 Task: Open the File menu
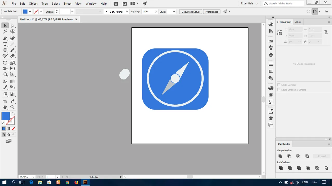[x=13, y=4]
